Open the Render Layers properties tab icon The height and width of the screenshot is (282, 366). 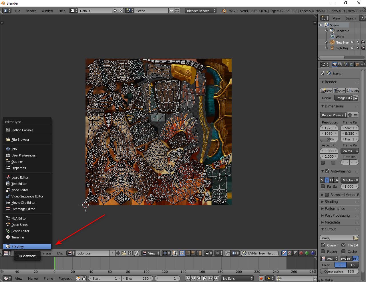coord(340,64)
